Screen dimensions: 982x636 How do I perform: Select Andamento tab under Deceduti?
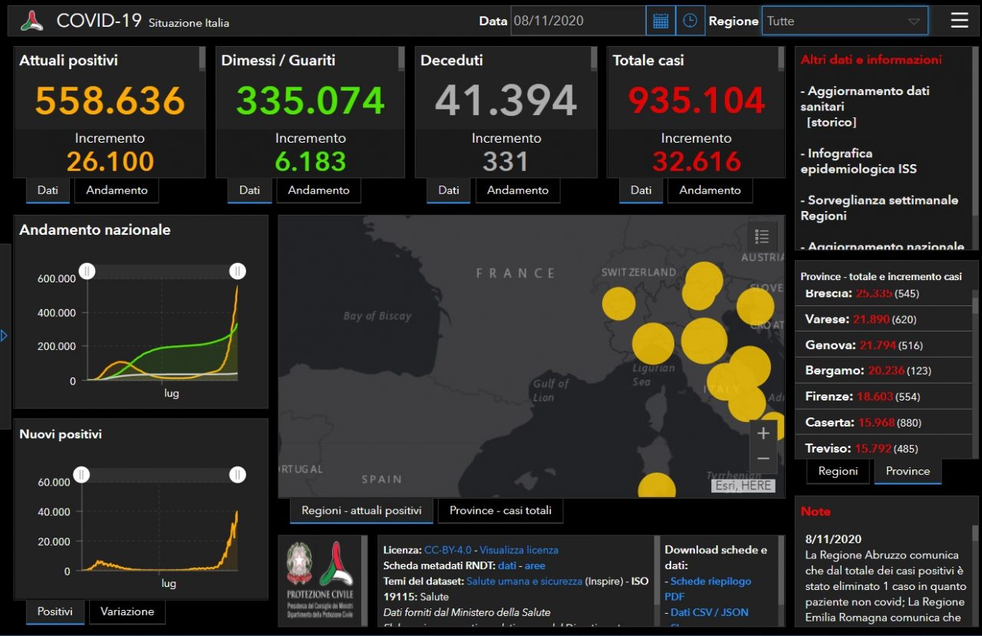[517, 190]
